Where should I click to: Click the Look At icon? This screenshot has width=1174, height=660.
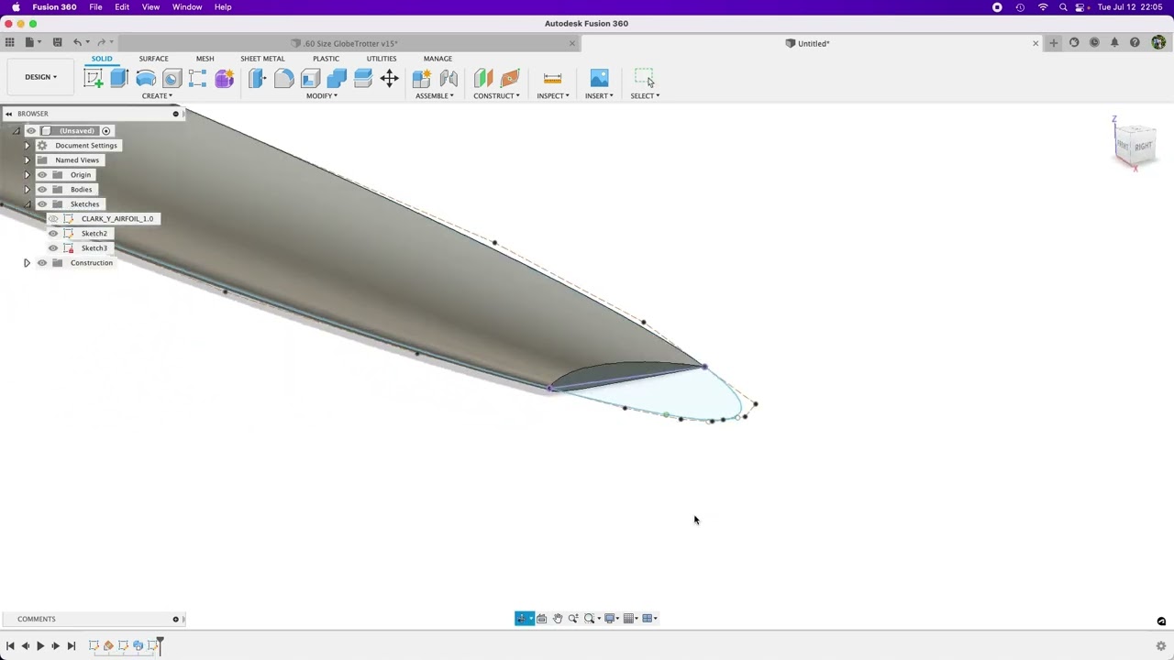tap(541, 619)
